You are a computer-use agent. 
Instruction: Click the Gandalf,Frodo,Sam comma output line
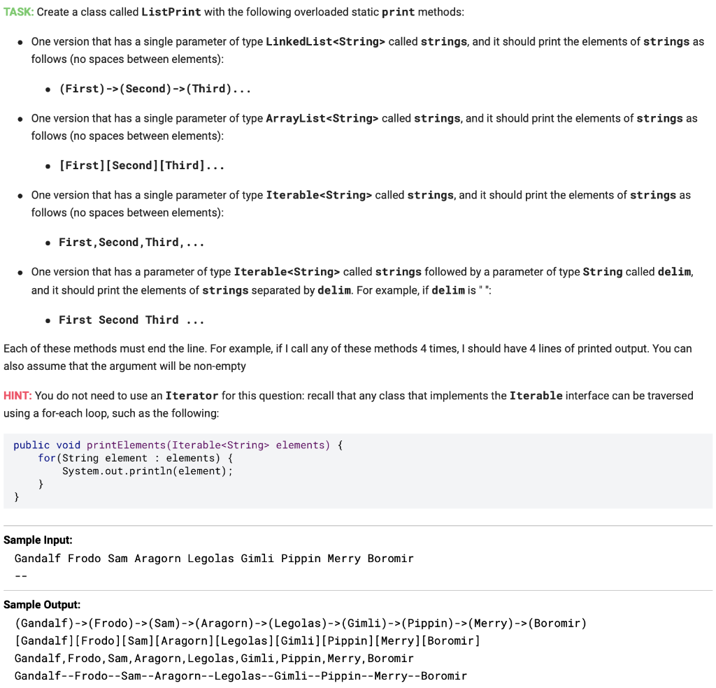pyautogui.click(x=214, y=659)
